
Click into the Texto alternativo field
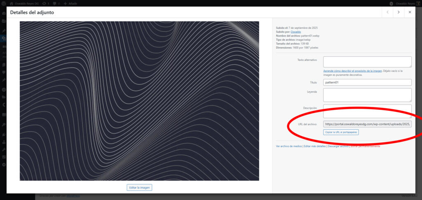tap(367, 62)
